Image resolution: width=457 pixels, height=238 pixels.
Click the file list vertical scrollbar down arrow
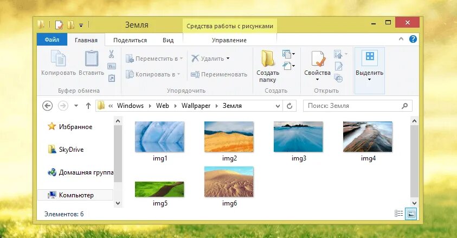tap(415, 203)
